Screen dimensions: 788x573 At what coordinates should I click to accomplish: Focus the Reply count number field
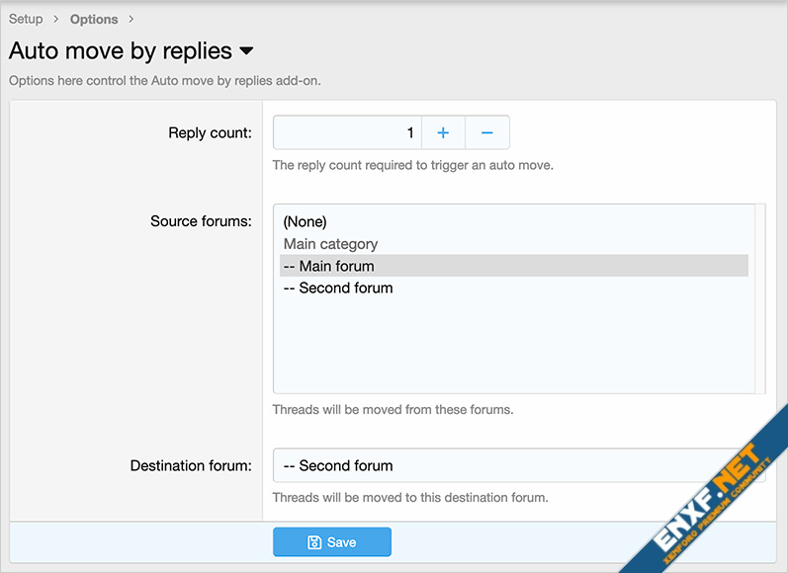347,132
